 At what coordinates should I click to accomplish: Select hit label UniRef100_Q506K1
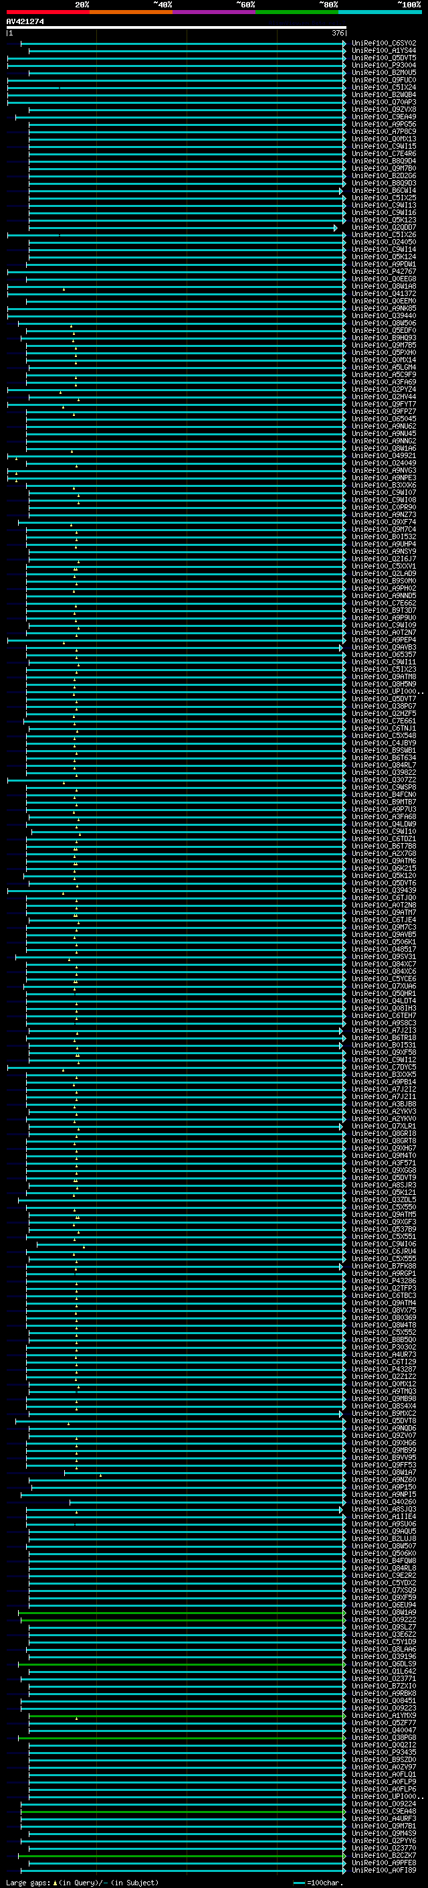click(384, 942)
